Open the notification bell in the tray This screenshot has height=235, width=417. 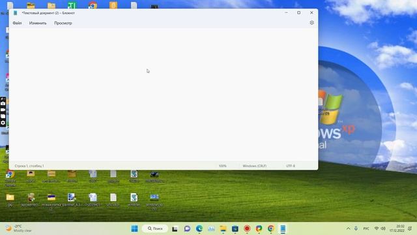(410, 228)
